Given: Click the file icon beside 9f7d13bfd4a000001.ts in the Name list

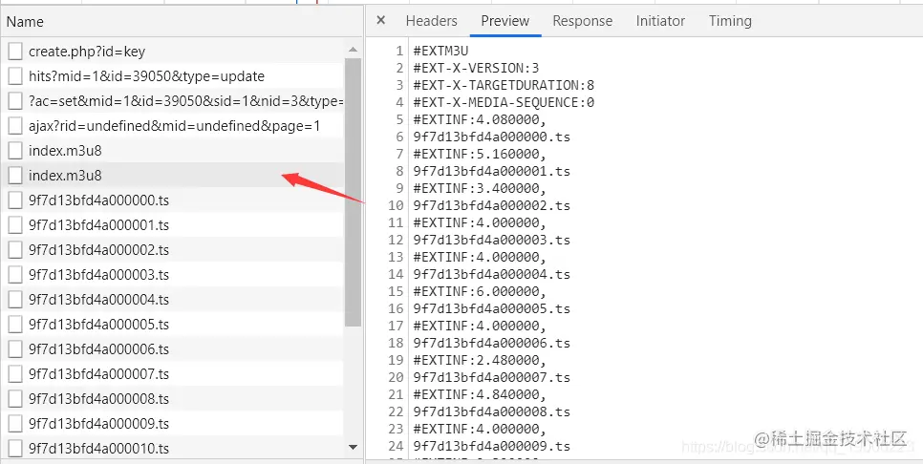Looking at the screenshot, I should [15, 225].
